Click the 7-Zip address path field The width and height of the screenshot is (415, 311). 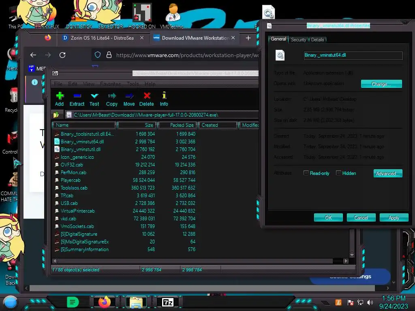(161, 115)
